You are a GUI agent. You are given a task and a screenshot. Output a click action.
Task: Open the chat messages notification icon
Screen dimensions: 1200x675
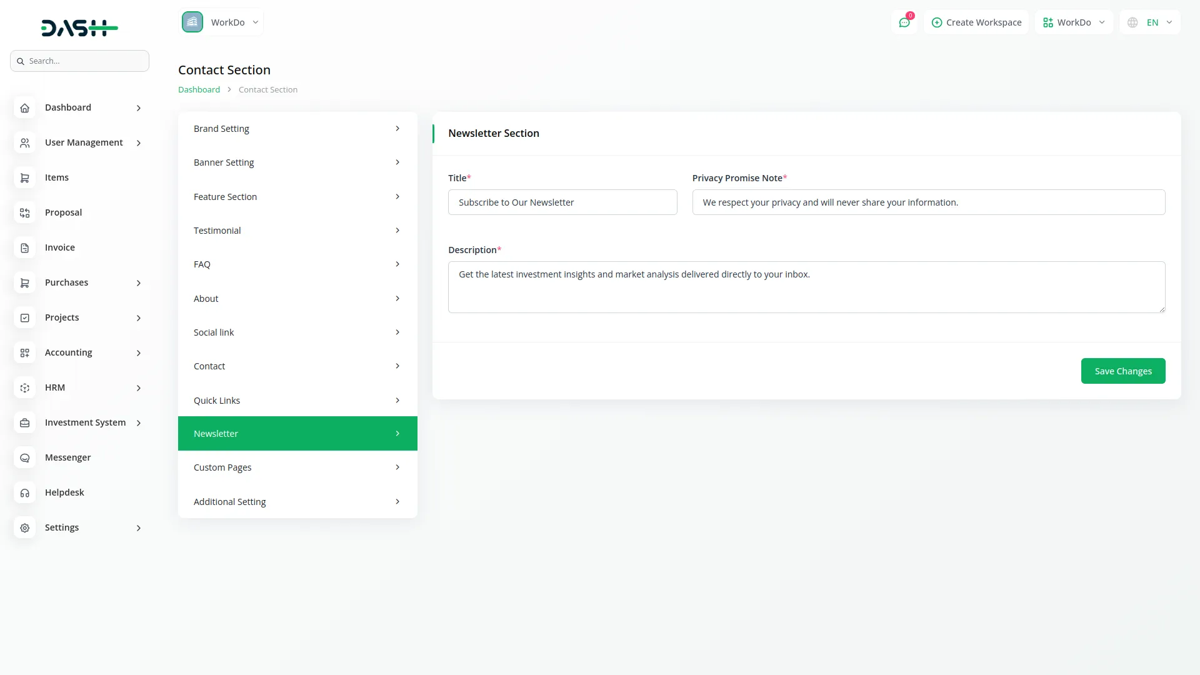pyautogui.click(x=904, y=22)
